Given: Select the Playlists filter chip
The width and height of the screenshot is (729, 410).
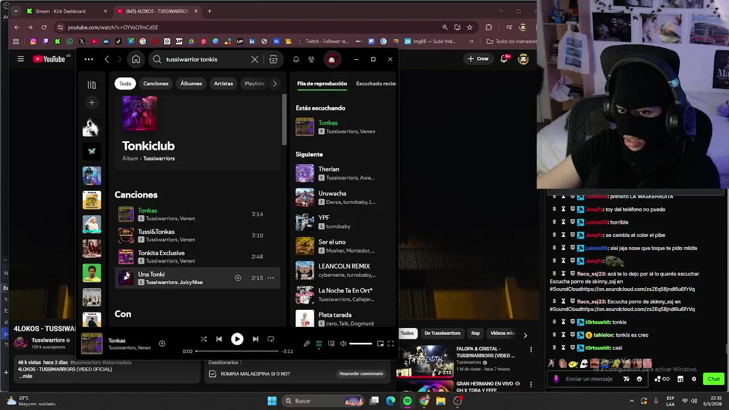Looking at the screenshot, I should tap(255, 84).
